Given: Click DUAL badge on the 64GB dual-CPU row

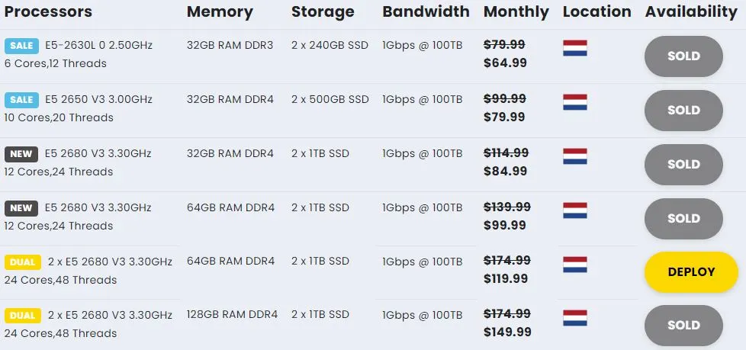Looking at the screenshot, I should 23,262.
